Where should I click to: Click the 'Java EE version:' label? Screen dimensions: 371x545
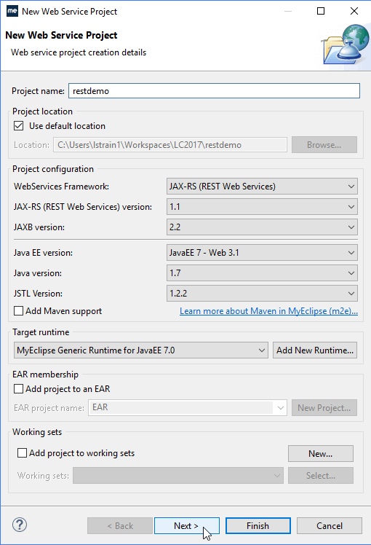[43, 253]
